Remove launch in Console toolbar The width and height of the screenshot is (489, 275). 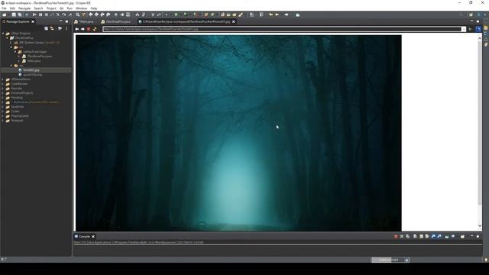click(402, 236)
